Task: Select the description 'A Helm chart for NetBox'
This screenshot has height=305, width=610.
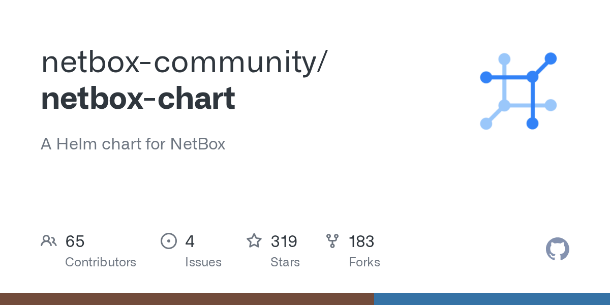Action: pyautogui.click(x=133, y=144)
